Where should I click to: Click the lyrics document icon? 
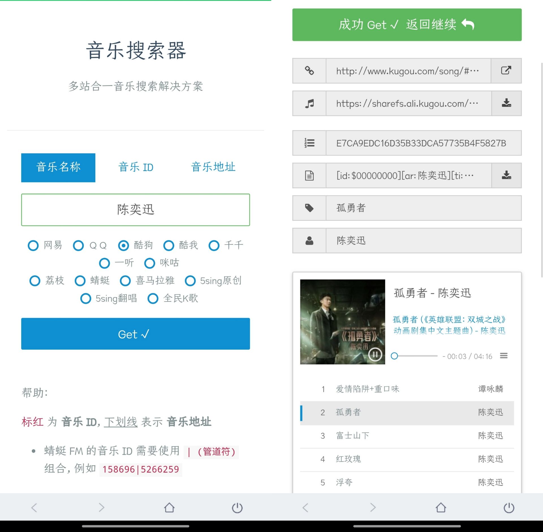309,176
